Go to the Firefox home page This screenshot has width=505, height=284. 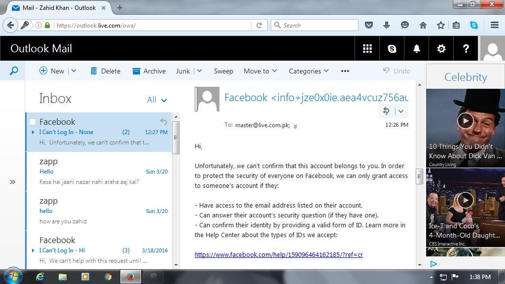pyautogui.click(x=423, y=25)
